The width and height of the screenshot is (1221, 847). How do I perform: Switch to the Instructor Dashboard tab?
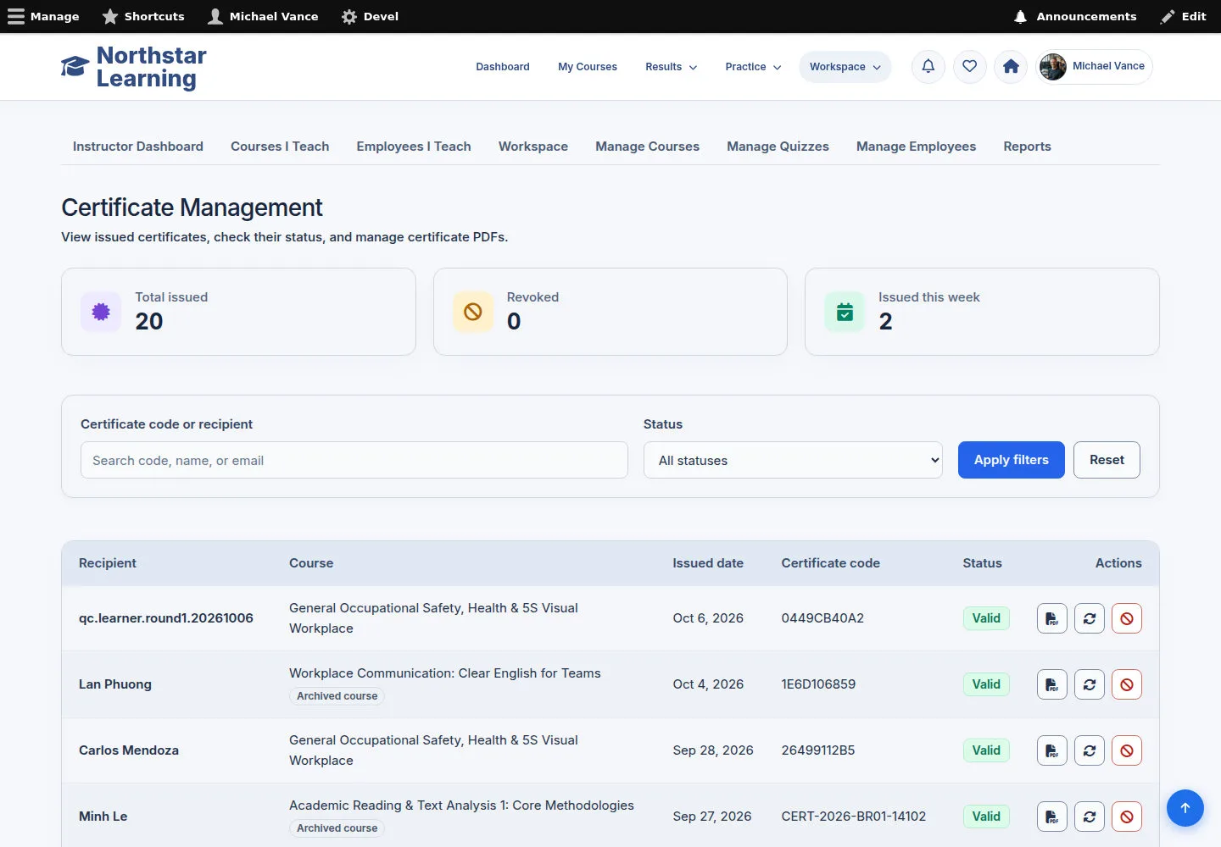coord(138,147)
